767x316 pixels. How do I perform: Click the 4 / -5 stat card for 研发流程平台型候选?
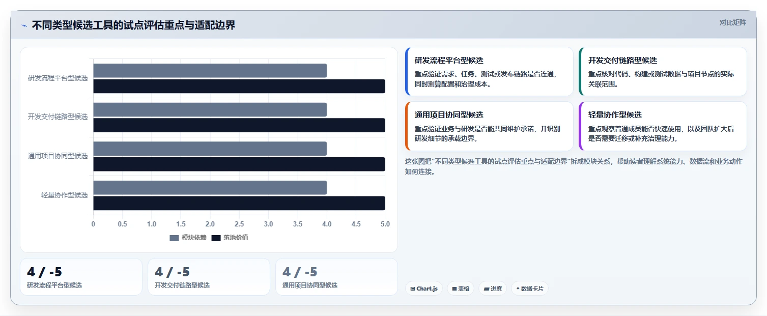point(81,277)
